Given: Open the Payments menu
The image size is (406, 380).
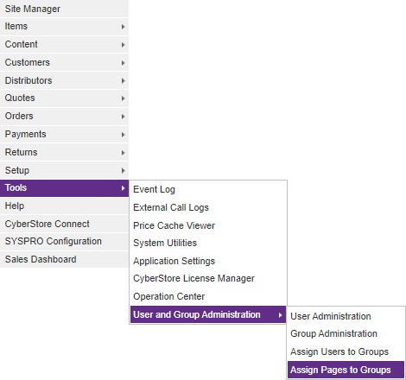Looking at the screenshot, I should pyautogui.click(x=64, y=134).
